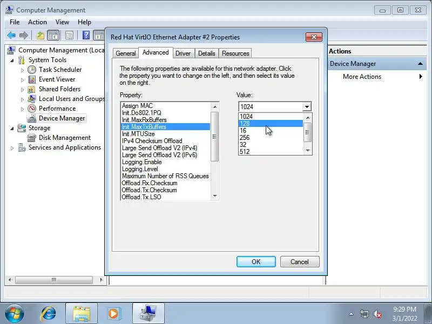Open the More Actions submenu arrow

pos(421,77)
